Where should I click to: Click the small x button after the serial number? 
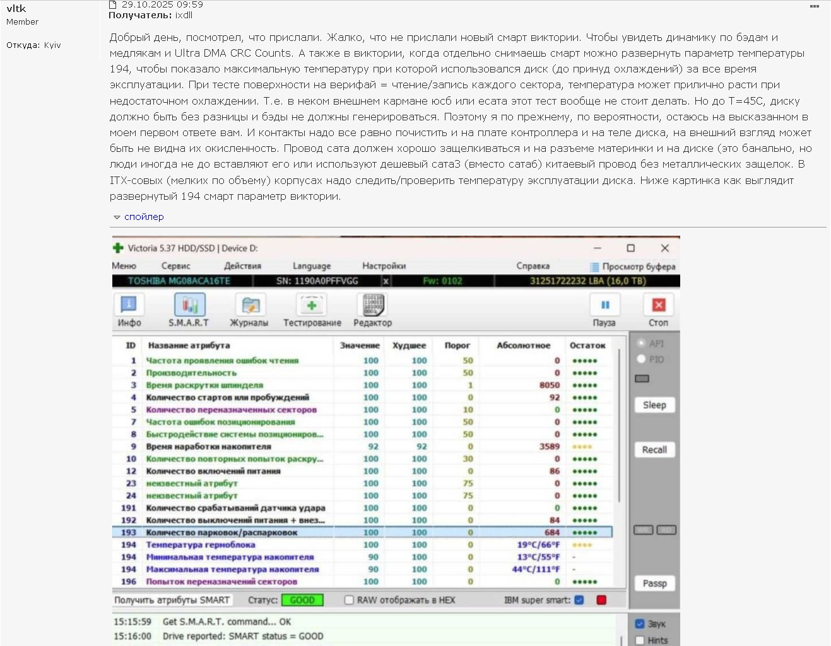point(386,281)
